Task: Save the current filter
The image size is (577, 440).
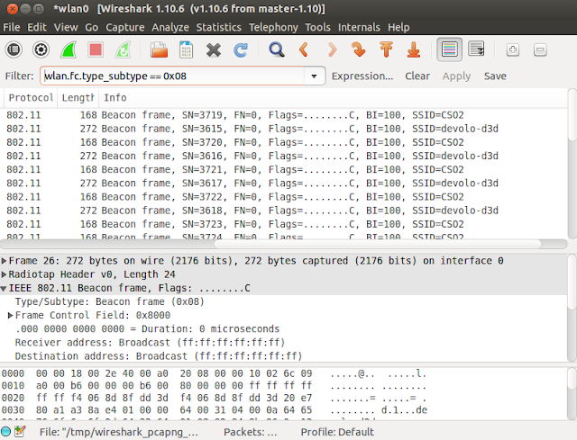Action: click(x=495, y=76)
